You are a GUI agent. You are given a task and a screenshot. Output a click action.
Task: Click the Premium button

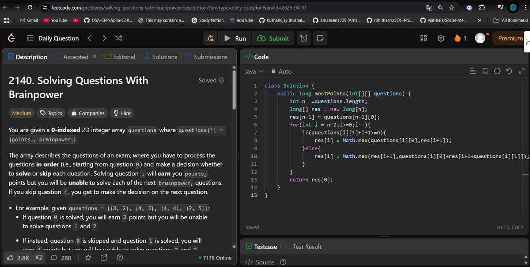510,38
